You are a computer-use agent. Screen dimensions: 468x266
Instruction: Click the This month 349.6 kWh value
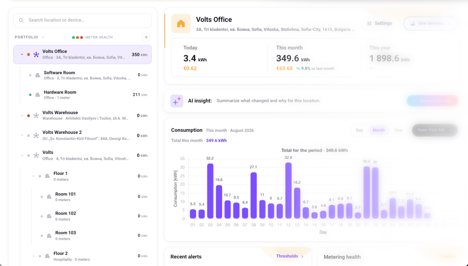pyautogui.click(x=293, y=59)
